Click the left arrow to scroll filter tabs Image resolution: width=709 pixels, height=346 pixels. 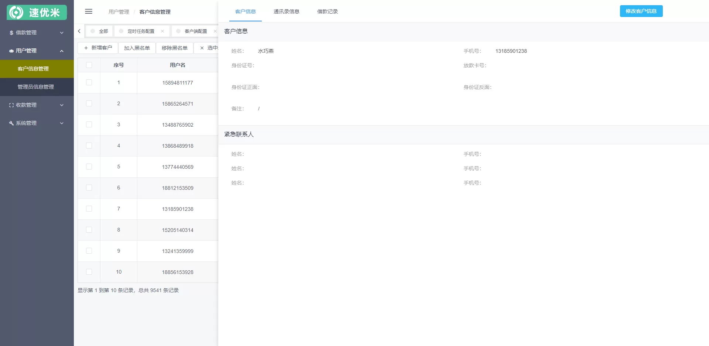[79, 31]
